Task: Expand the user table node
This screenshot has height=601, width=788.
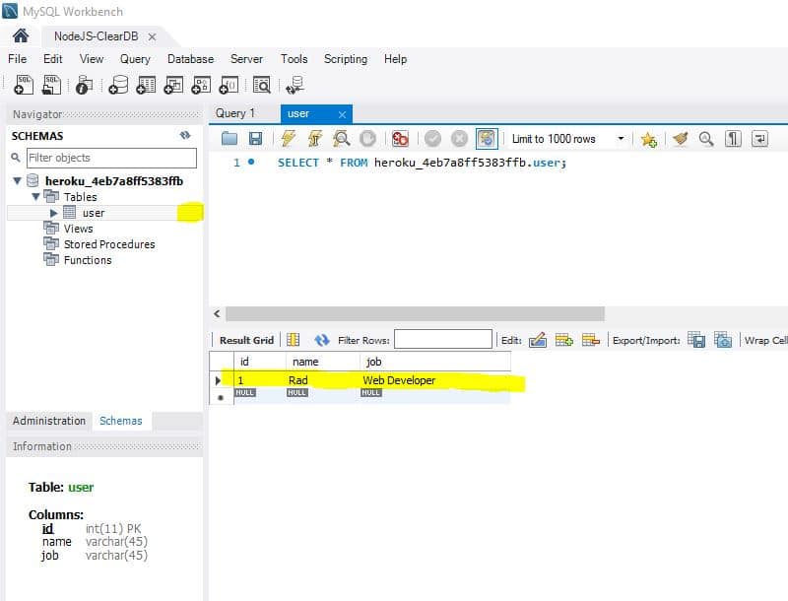Action: [54, 213]
